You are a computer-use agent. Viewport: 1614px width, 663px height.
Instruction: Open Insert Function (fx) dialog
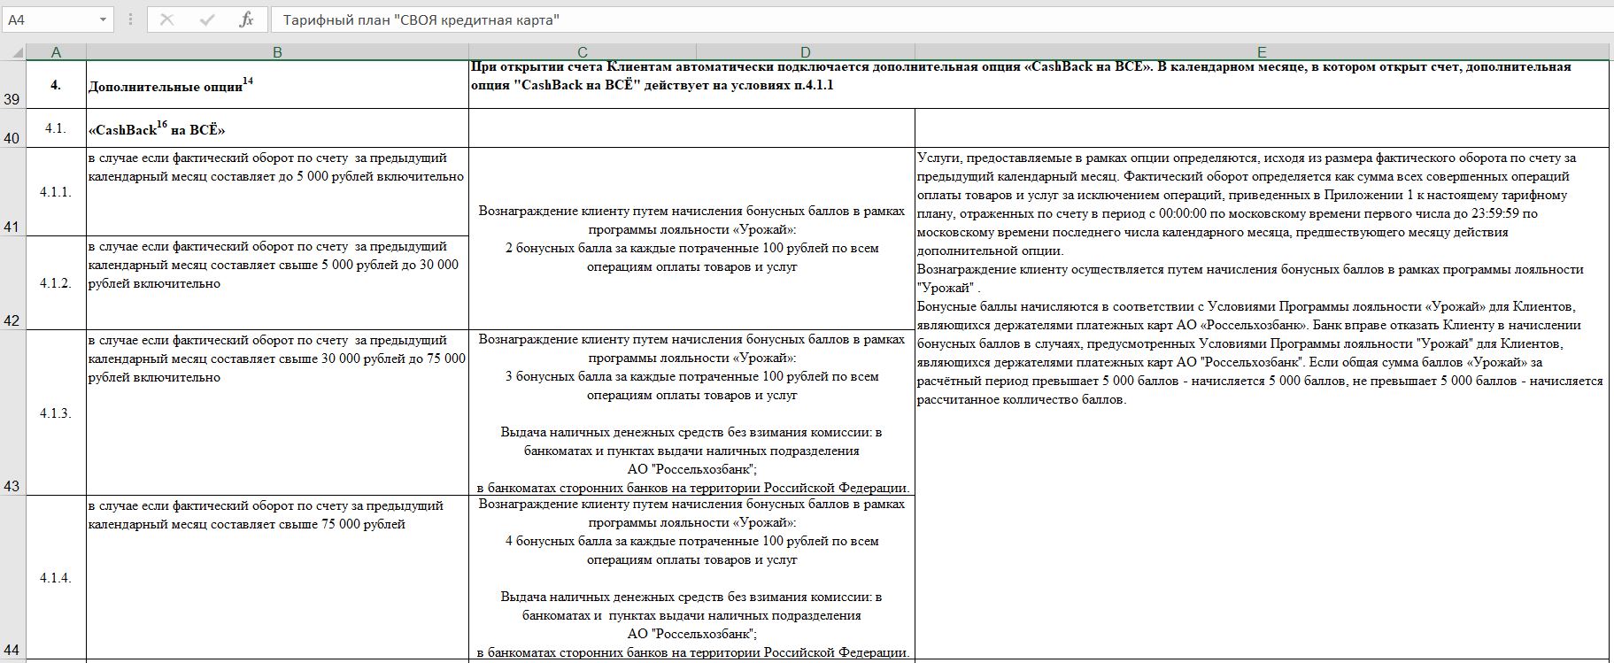246,19
